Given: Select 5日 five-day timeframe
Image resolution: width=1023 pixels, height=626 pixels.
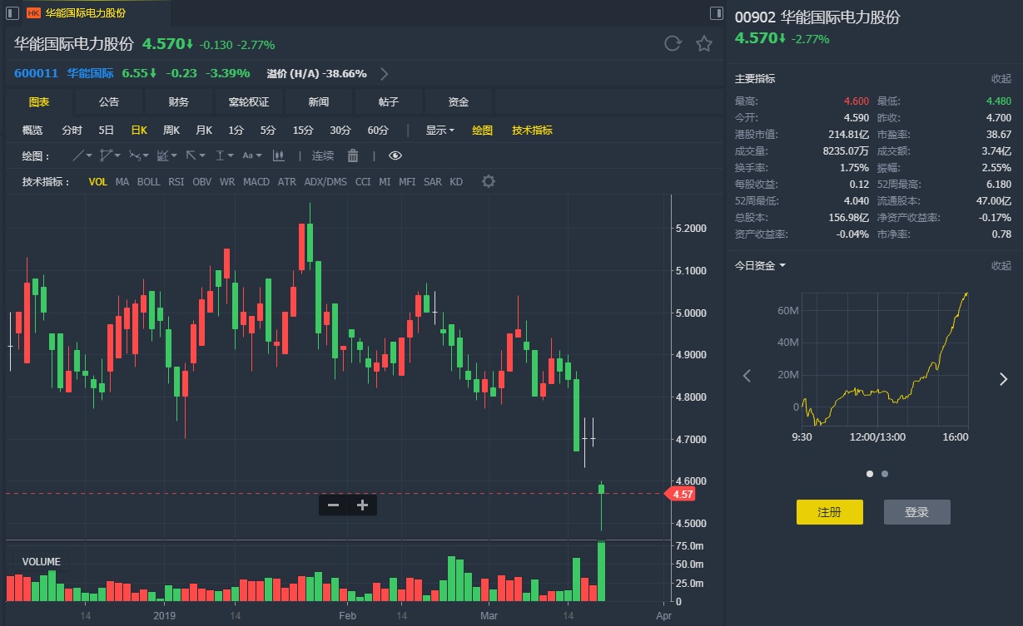Looking at the screenshot, I should tap(107, 131).
